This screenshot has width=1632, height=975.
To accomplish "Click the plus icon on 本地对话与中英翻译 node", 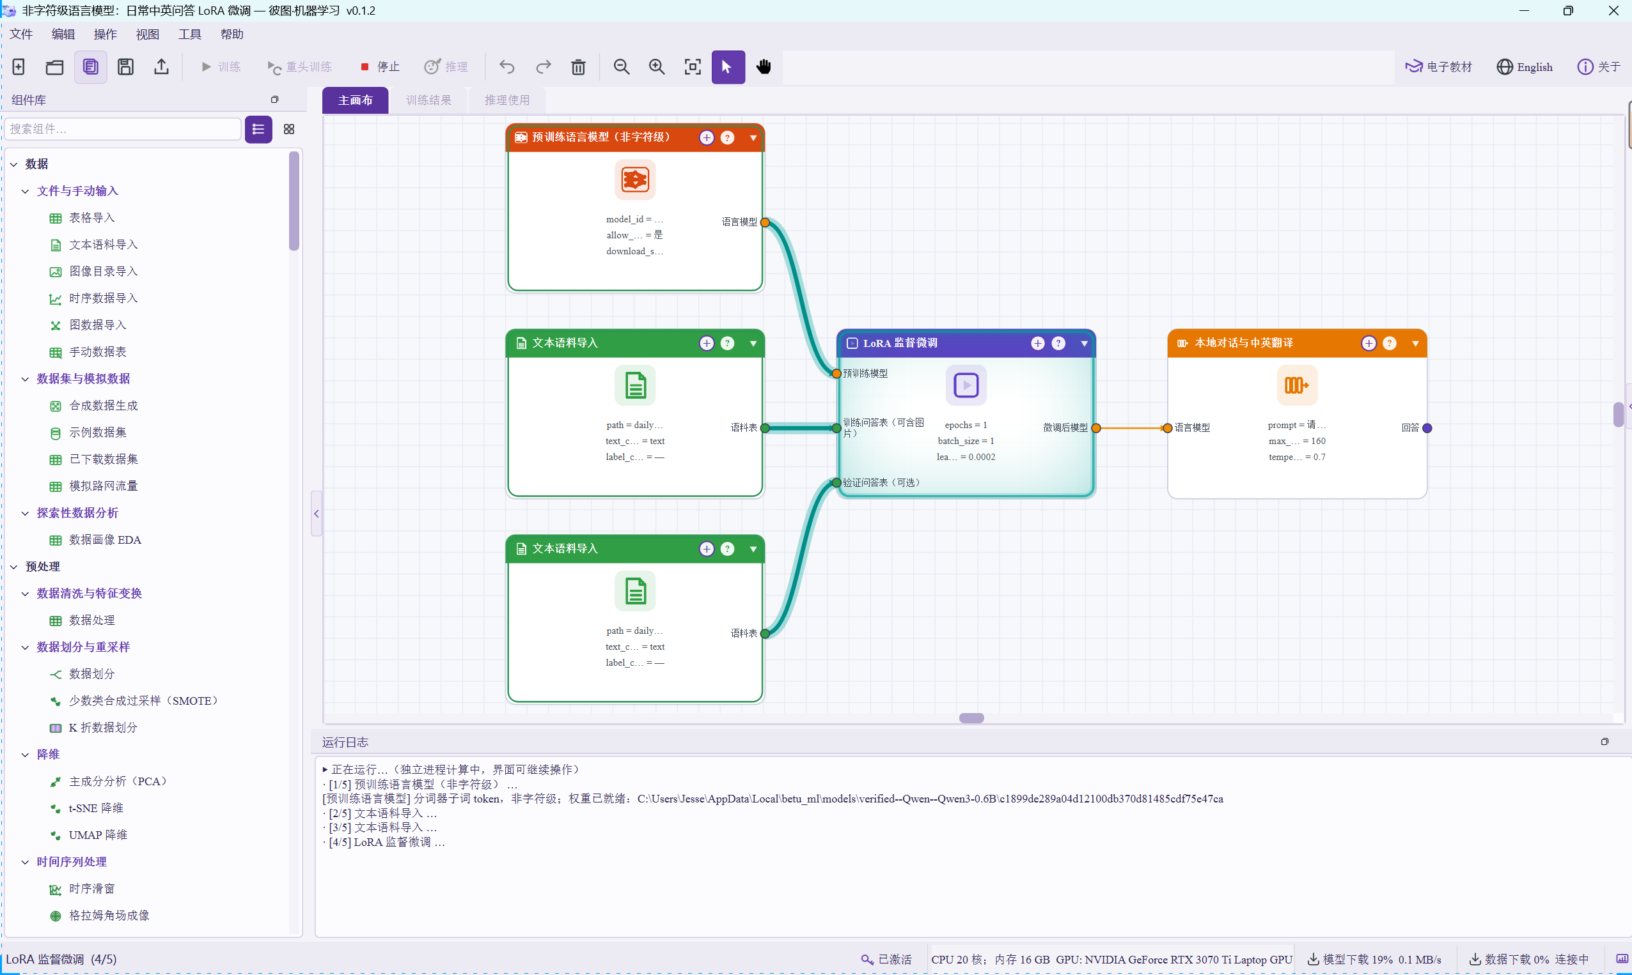I will [1369, 343].
